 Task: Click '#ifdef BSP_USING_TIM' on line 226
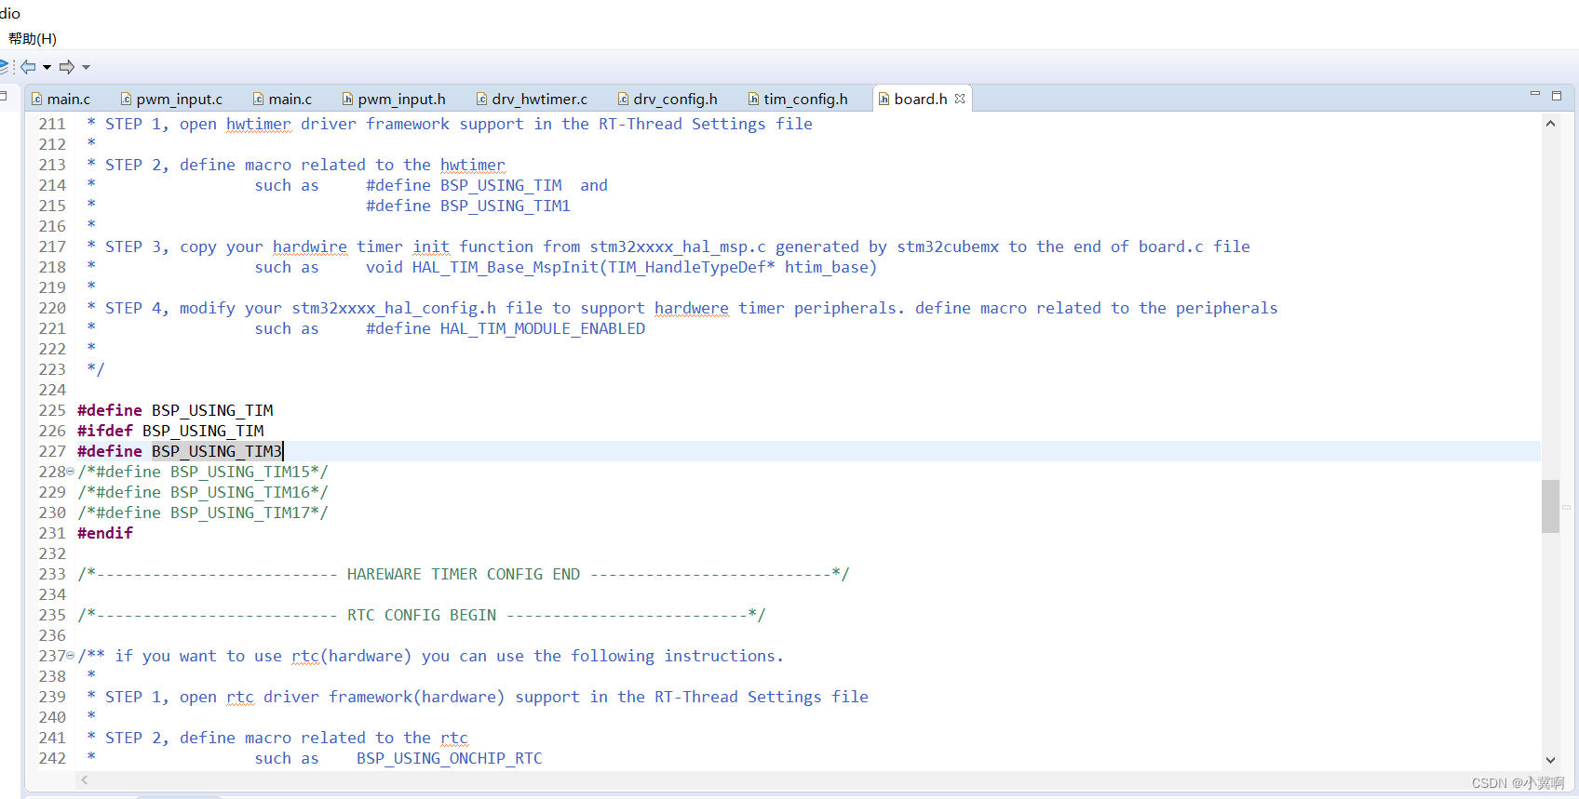[170, 431]
